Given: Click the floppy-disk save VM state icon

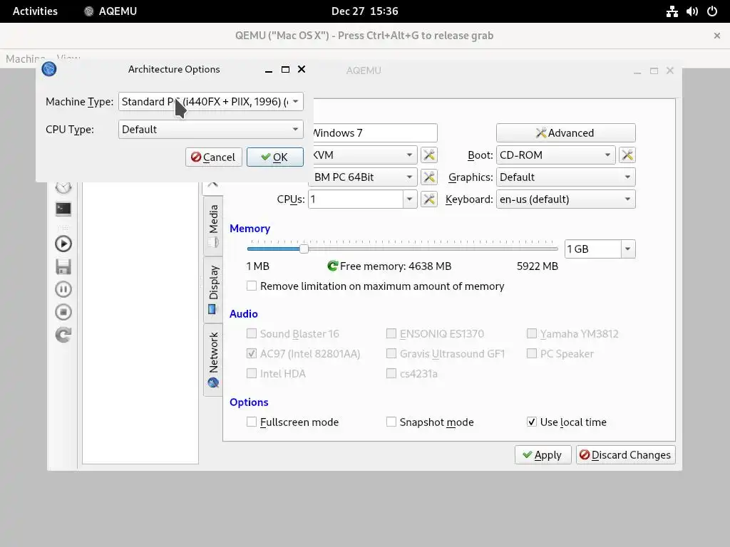Looking at the screenshot, I should (63, 266).
